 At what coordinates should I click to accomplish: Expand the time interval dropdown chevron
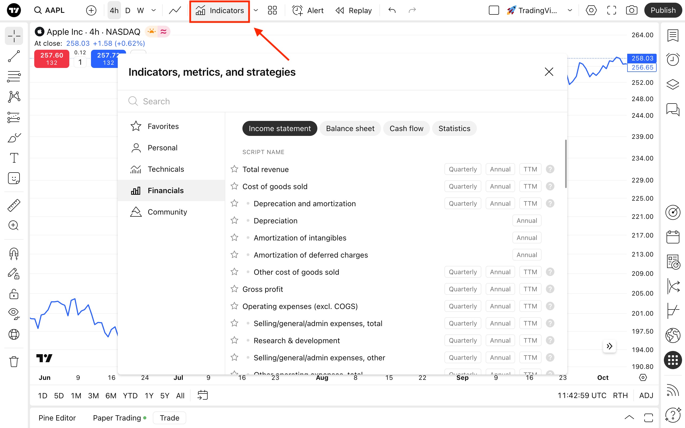point(154,10)
